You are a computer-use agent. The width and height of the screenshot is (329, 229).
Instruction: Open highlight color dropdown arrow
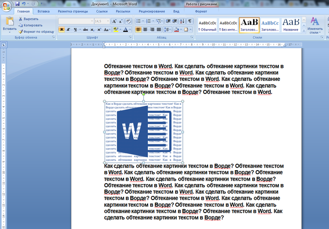tap(120, 29)
